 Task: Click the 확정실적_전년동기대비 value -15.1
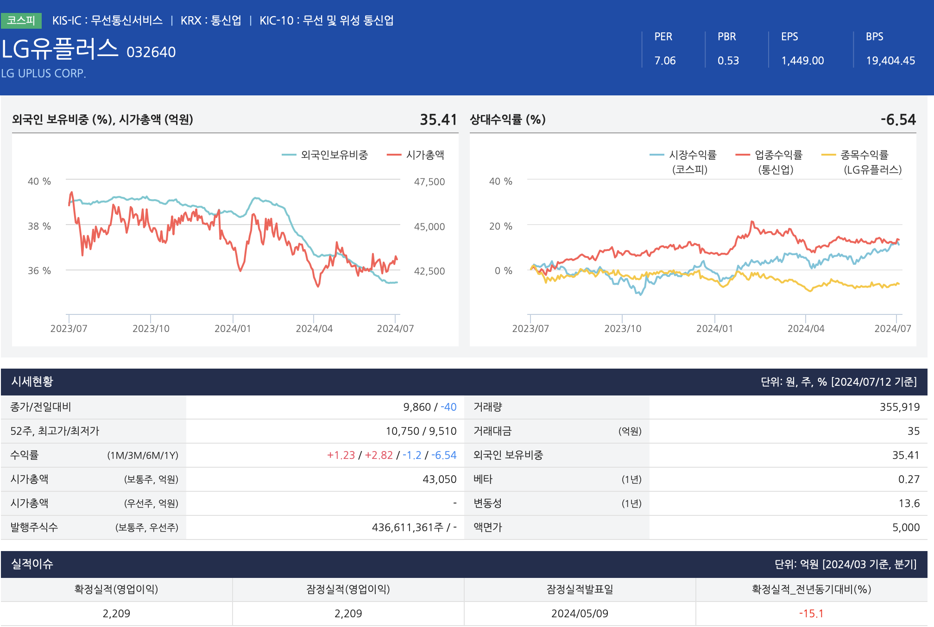[x=811, y=614]
